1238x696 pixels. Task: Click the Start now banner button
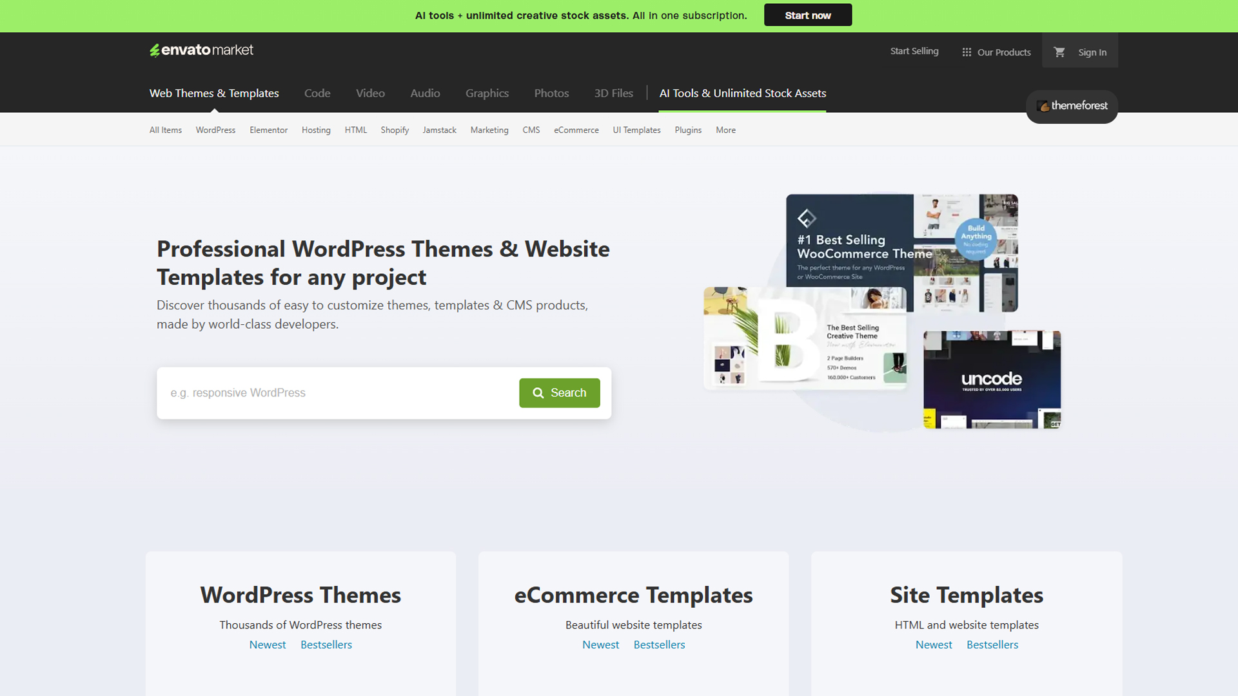(808, 15)
